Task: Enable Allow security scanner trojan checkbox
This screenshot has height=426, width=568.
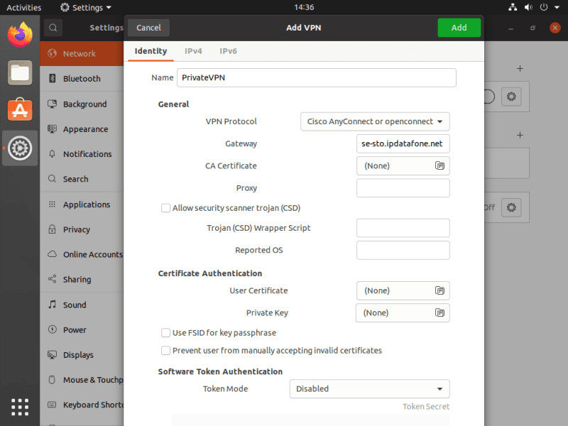Action: tap(166, 208)
